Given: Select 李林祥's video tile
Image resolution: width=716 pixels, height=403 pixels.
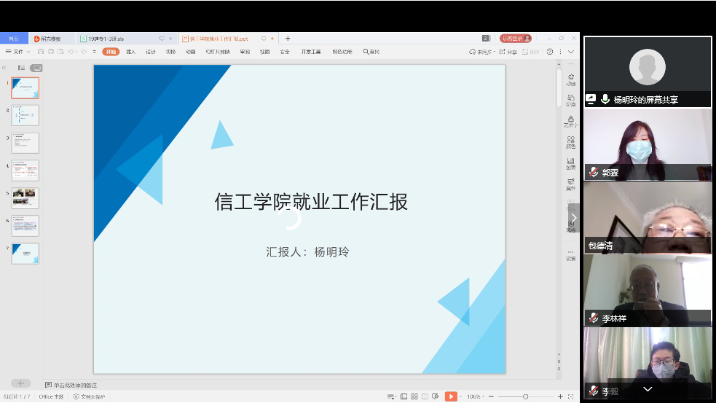Looking at the screenshot, I should click(x=648, y=290).
